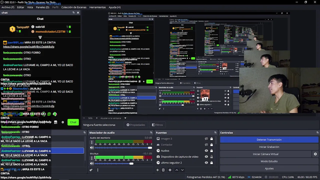Switch to Modo Estudio
Image resolution: width=320 pixels, height=180 pixels.
(269, 161)
